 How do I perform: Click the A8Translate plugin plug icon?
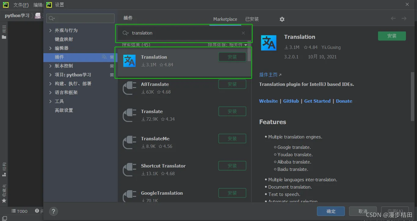click(129, 88)
